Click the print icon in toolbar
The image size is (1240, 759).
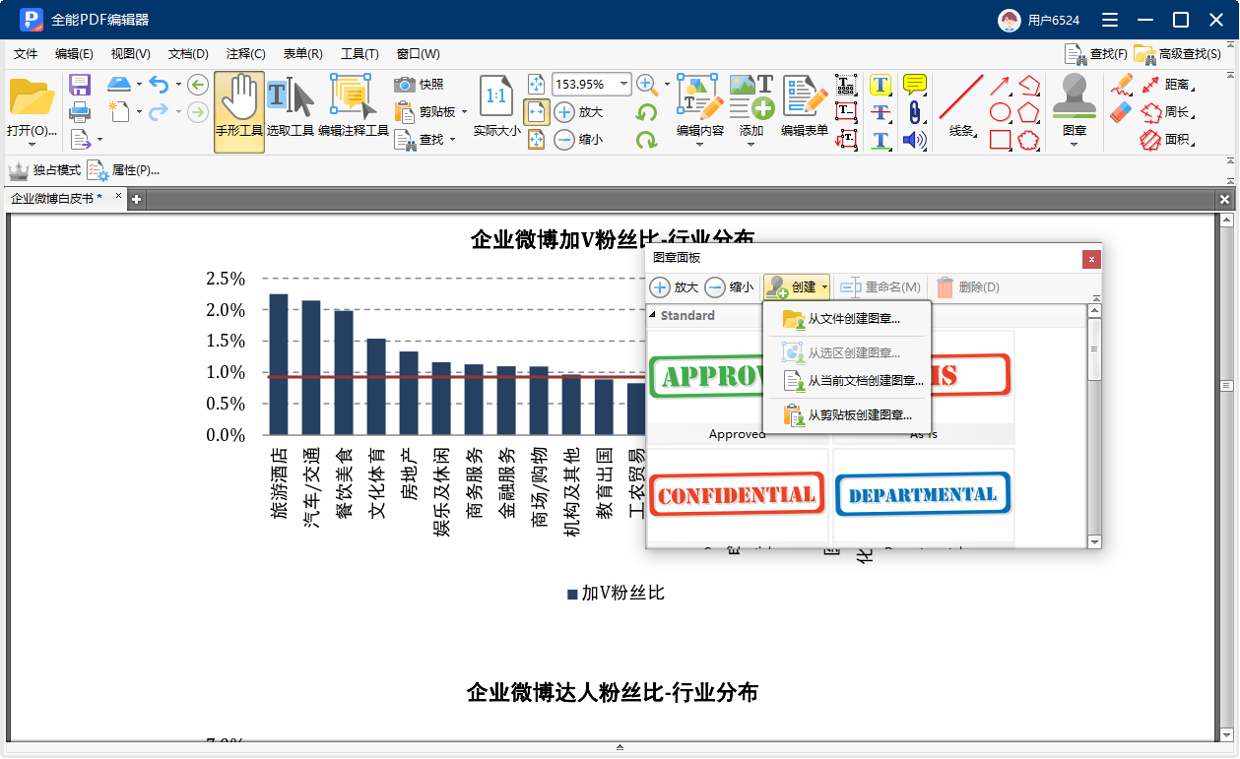[x=80, y=111]
